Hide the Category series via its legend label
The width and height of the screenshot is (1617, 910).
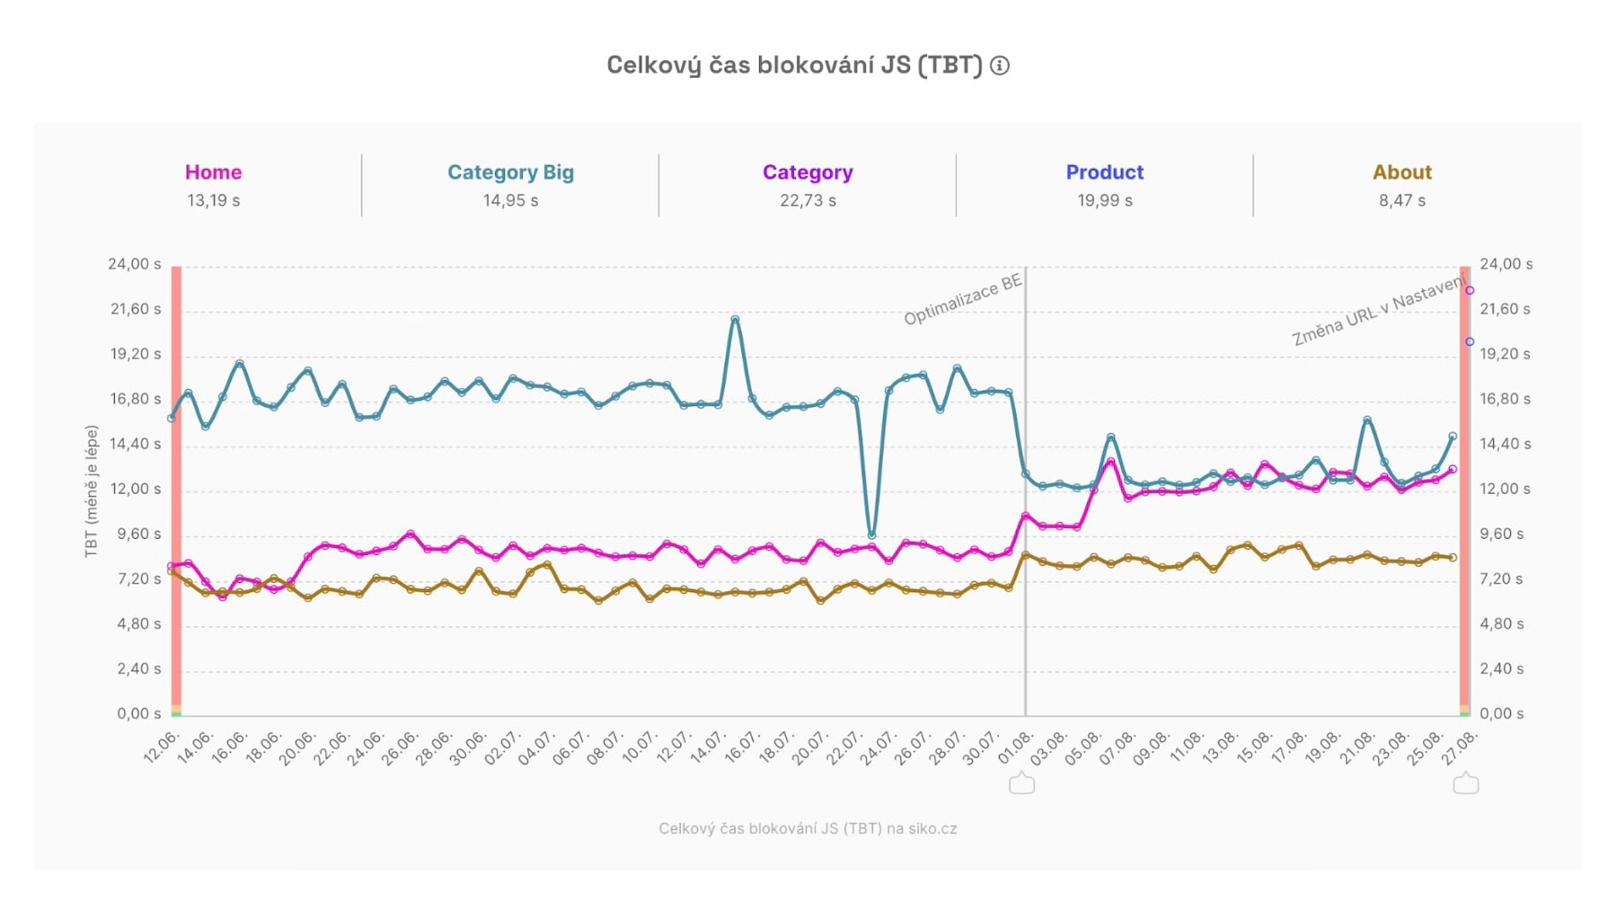(x=808, y=172)
